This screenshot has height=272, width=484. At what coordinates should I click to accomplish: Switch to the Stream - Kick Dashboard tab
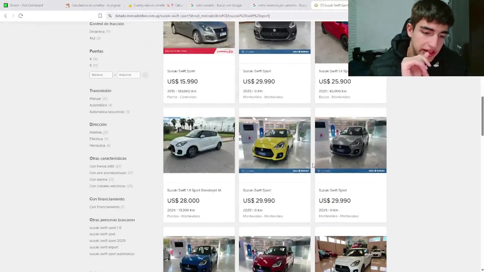[x=26, y=5]
